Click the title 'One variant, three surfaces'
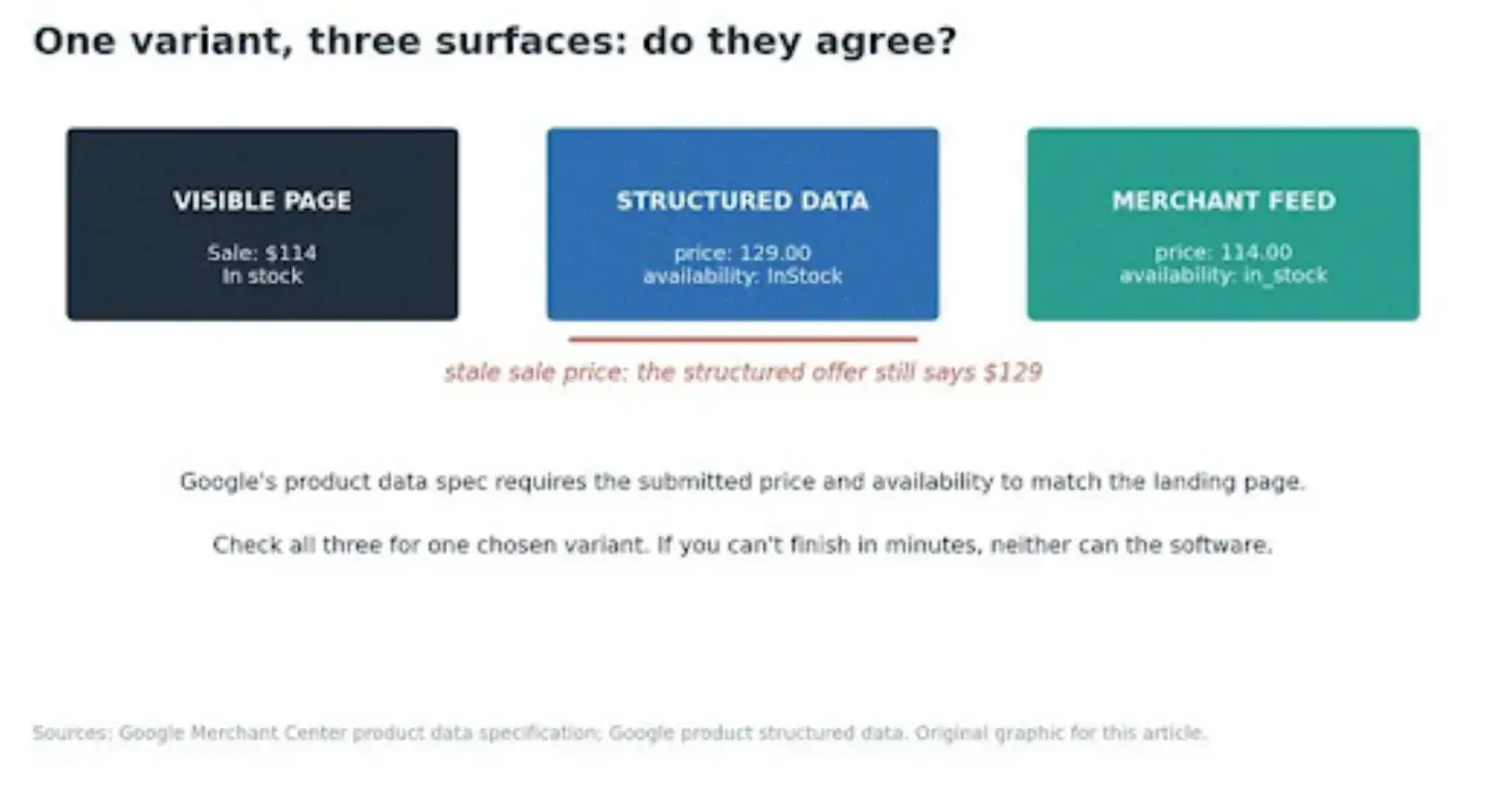1485x801 pixels. 330,42
